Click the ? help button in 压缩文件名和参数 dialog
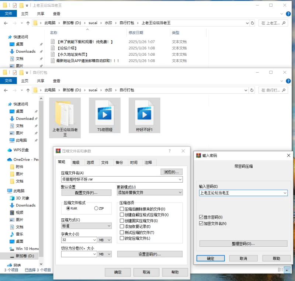 (x=170, y=151)
